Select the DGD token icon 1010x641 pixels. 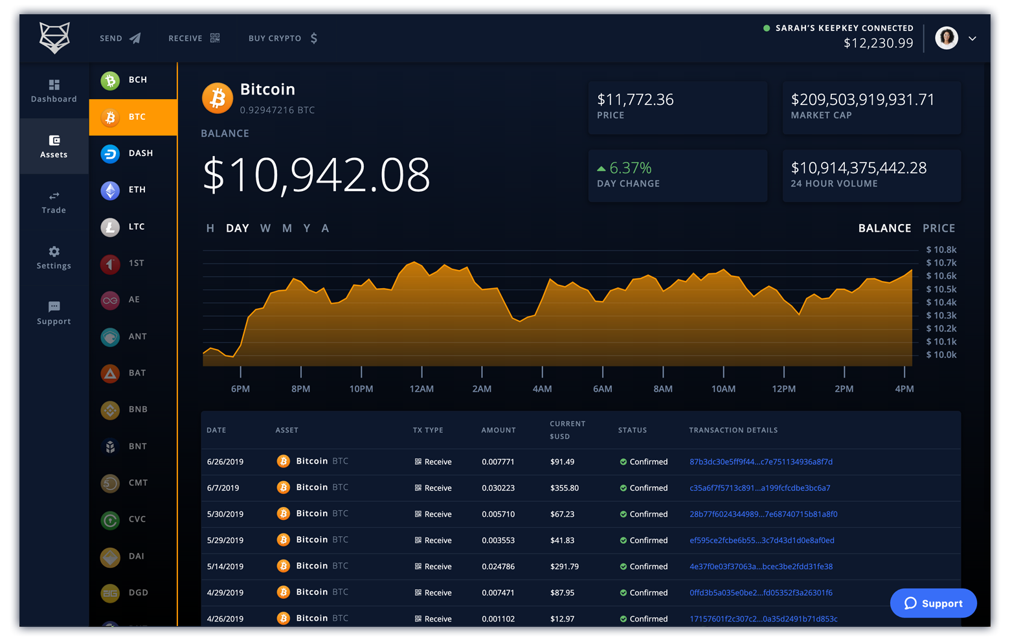pos(110,593)
